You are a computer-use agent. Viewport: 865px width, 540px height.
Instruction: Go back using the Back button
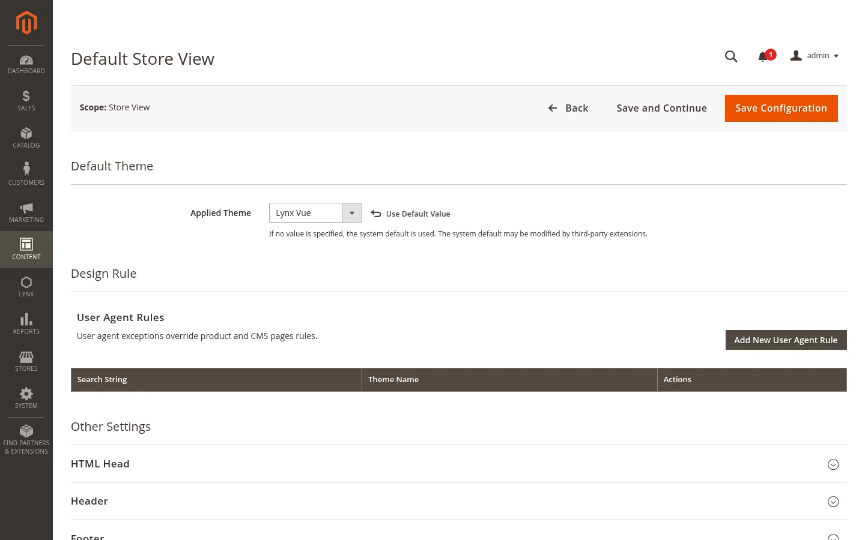pos(568,108)
